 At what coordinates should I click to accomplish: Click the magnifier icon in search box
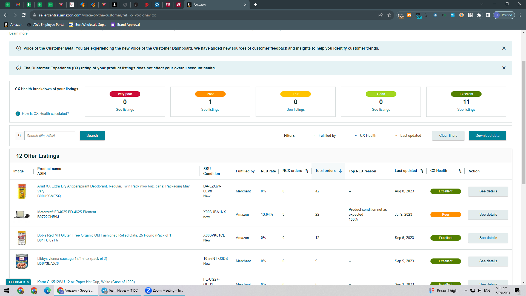point(20,136)
